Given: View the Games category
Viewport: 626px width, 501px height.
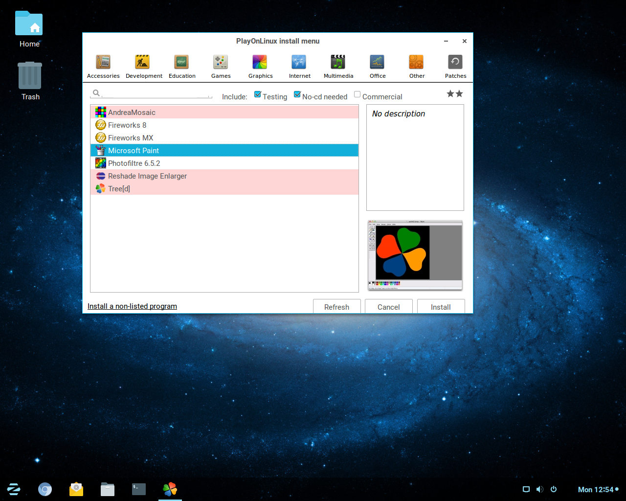Looking at the screenshot, I should [221, 66].
